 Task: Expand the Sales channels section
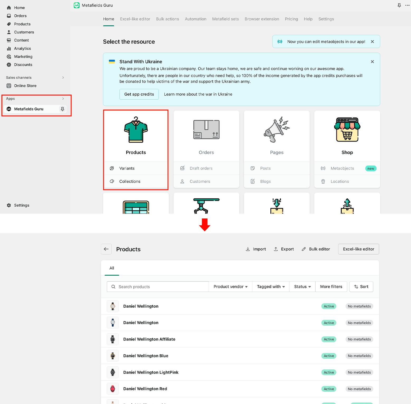coord(63,77)
